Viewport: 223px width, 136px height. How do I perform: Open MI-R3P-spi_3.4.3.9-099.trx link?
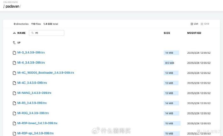point(35,133)
